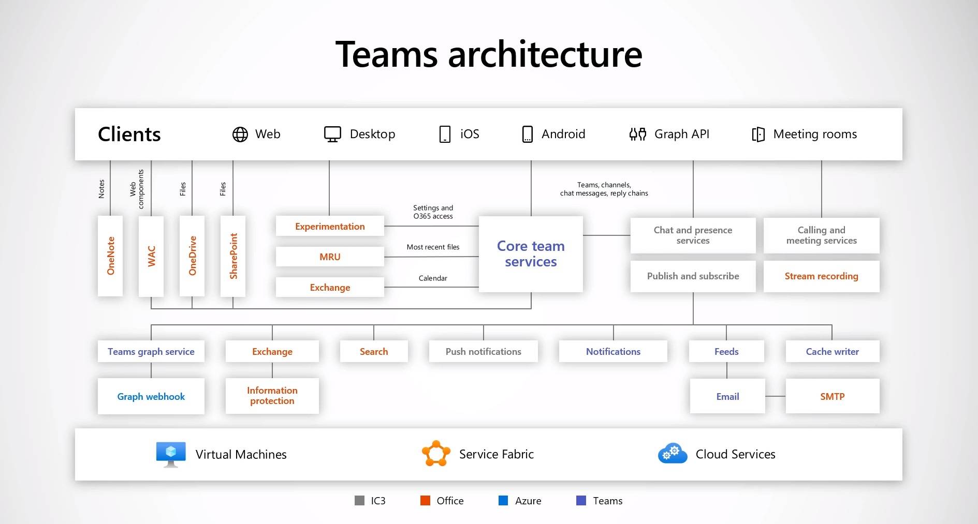
Task: Select the Android phone icon
Action: tap(527, 134)
